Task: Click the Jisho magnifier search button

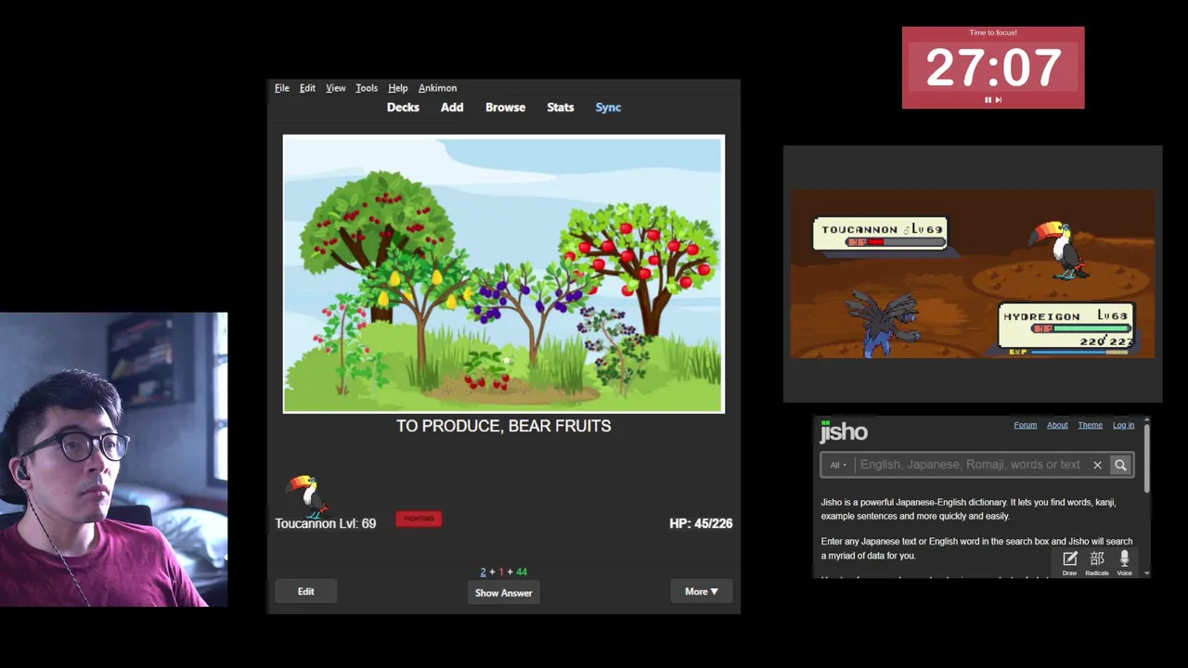Action: 1120,465
